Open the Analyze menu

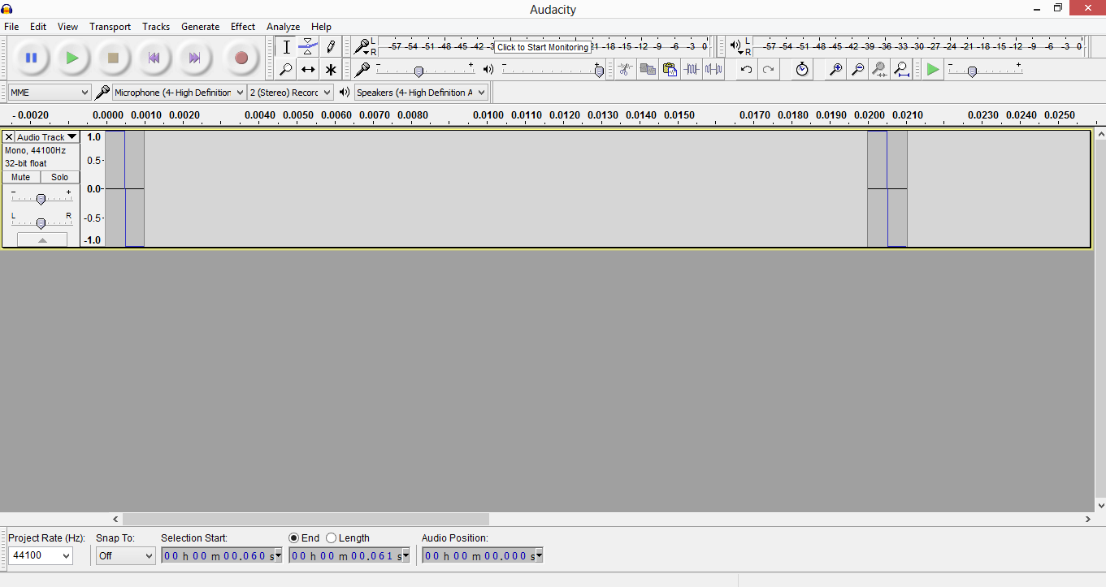click(x=284, y=27)
